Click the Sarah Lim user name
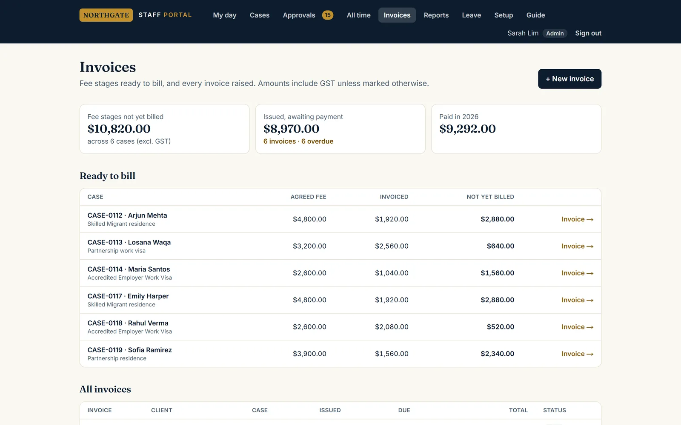 (x=523, y=33)
